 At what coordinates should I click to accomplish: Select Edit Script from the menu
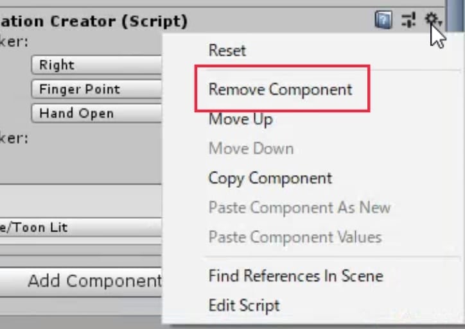(x=244, y=306)
